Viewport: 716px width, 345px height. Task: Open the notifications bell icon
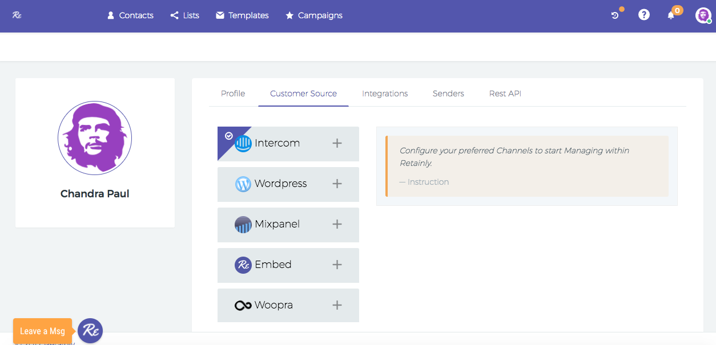point(671,15)
